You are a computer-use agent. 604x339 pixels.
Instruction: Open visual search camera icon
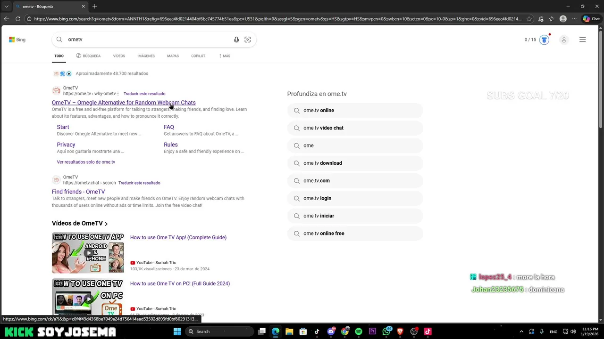pyautogui.click(x=248, y=40)
